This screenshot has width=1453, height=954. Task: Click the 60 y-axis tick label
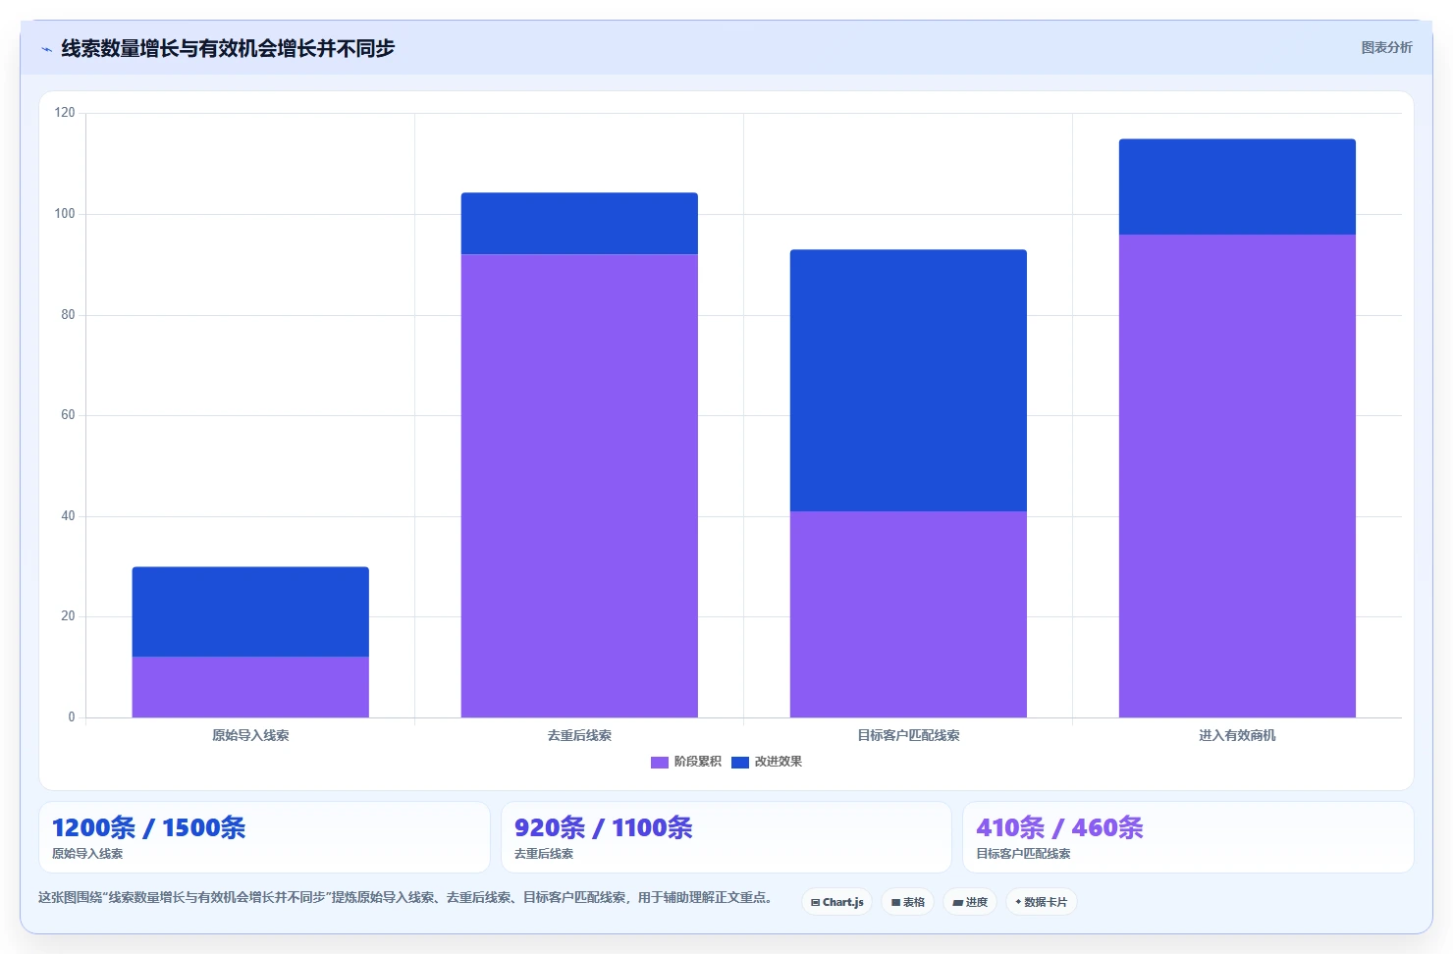pyautogui.click(x=68, y=415)
